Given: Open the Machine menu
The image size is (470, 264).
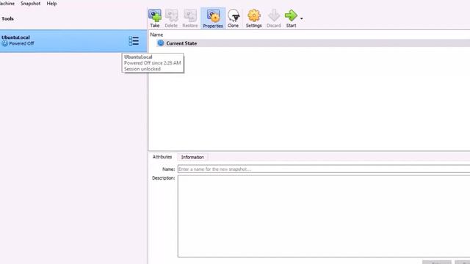Looking at the screenshot, I should tap(7, 4).
